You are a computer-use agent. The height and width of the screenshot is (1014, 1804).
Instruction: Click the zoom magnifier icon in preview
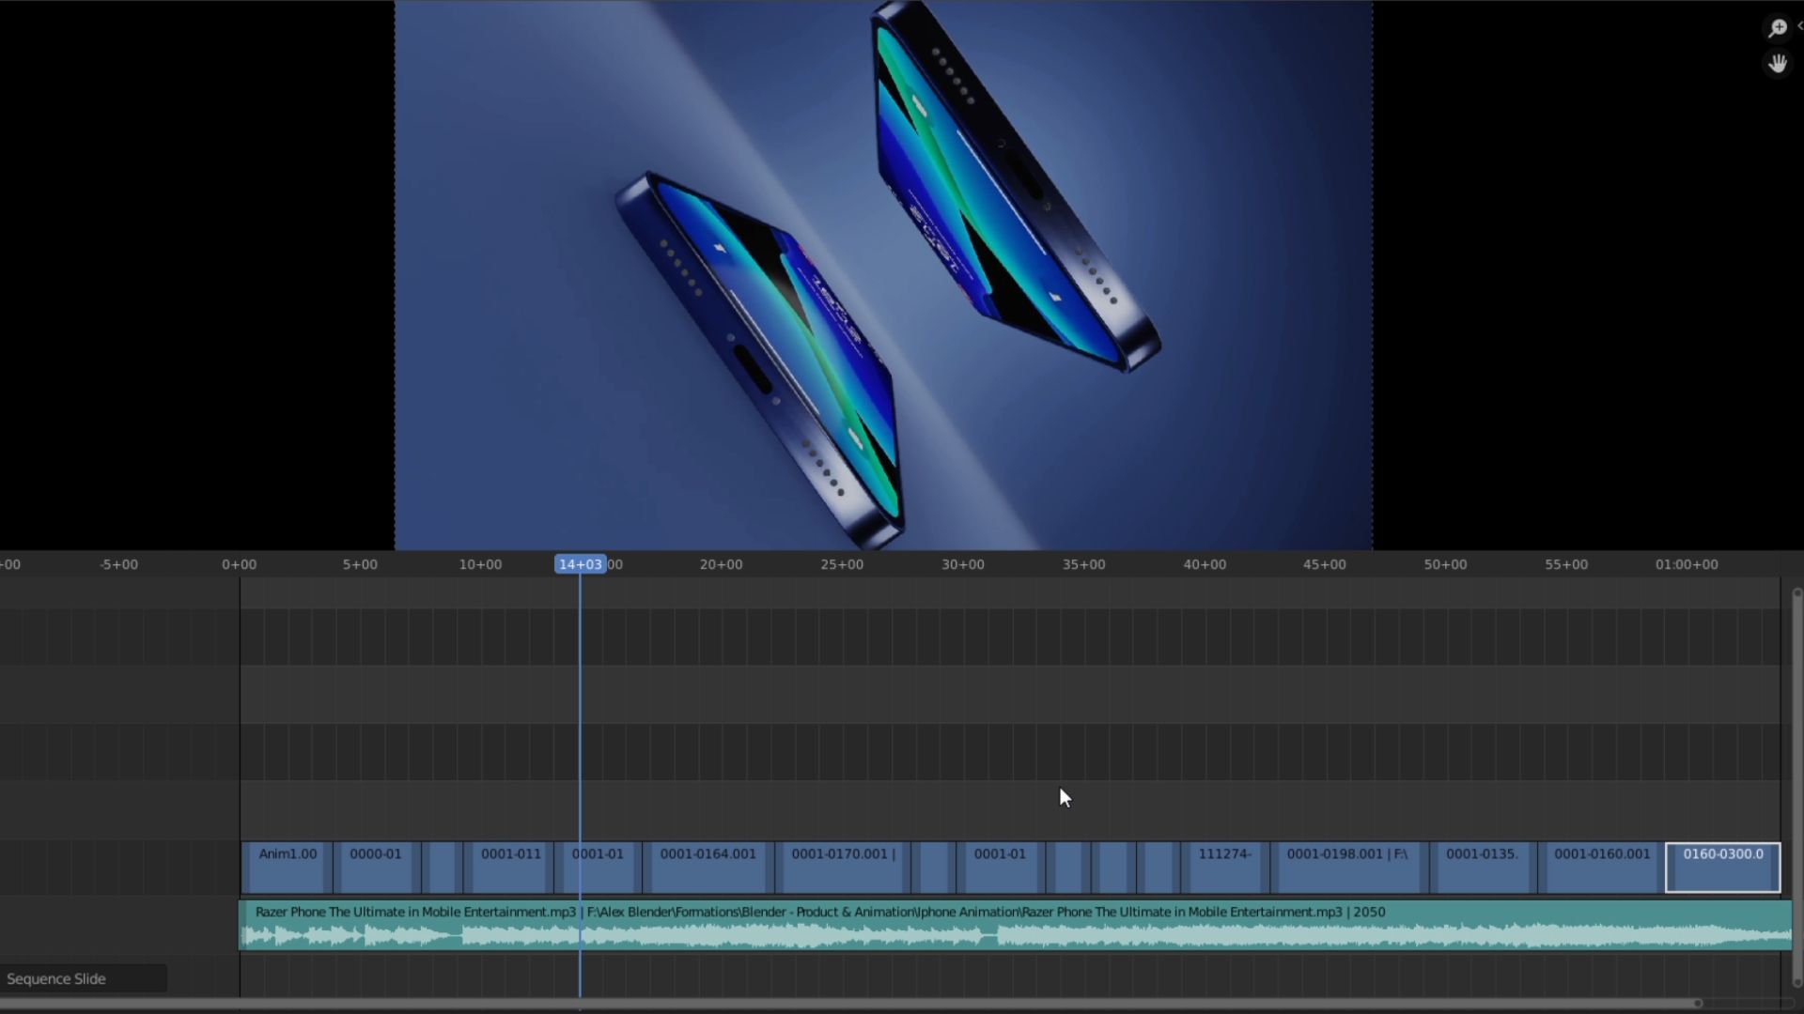(1777, 28)
